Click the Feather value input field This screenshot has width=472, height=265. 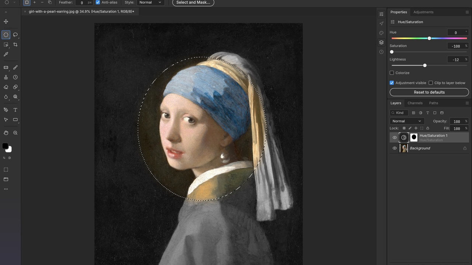[81, 3]
